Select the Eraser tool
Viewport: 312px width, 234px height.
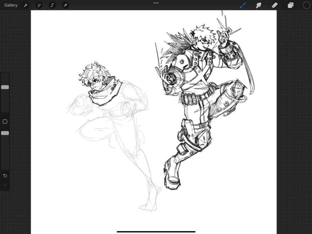pos(275,5)
